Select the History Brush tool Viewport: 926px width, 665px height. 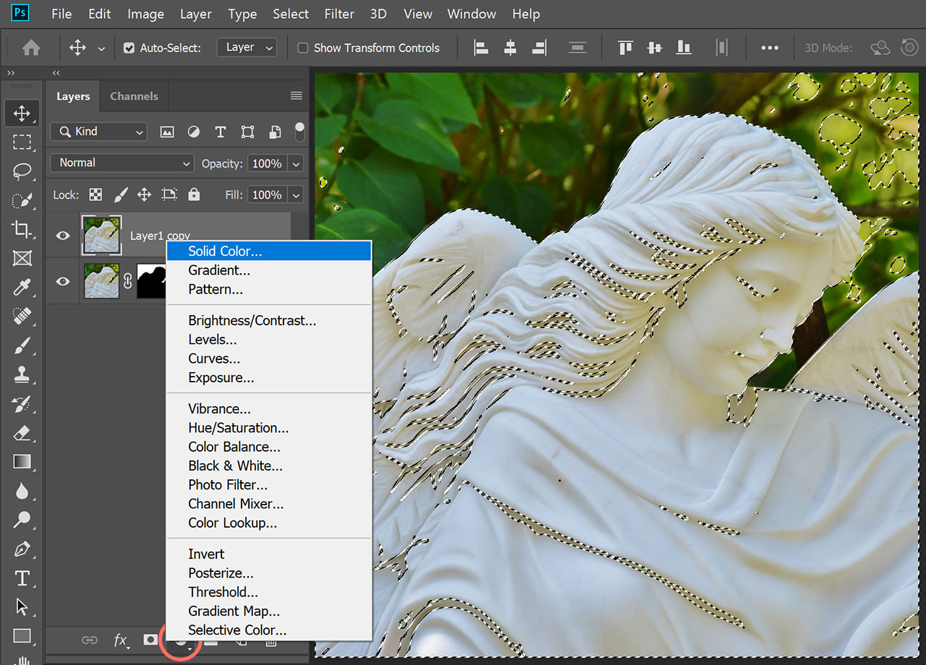pos(22,404)
